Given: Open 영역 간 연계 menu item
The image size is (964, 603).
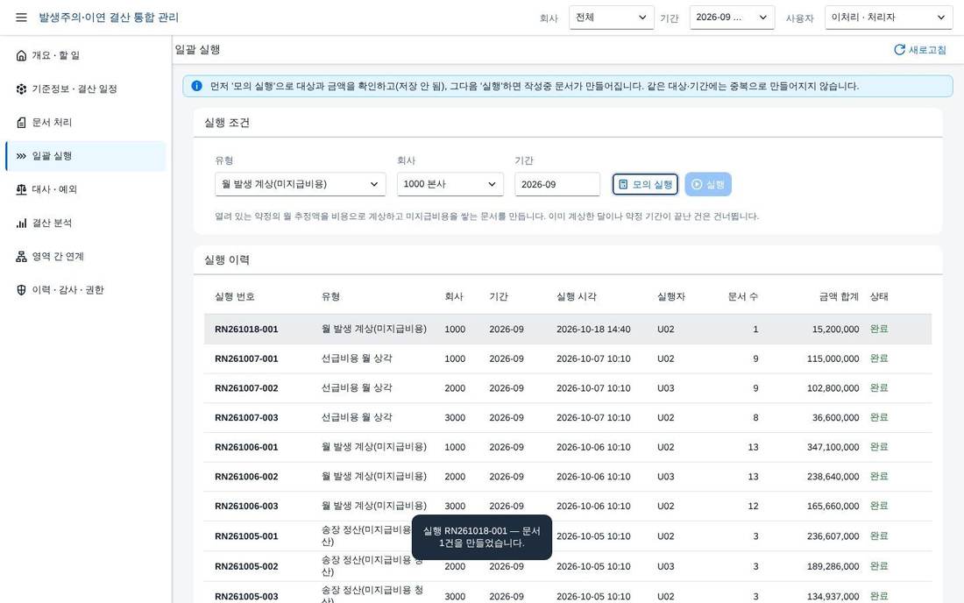Looking at the screenshot, I should (86, 256).
